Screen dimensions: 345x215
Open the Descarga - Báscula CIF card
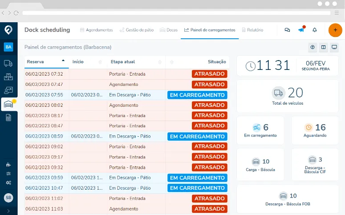[315, 165]
